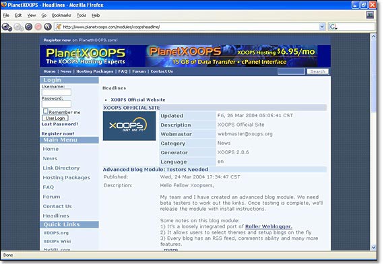Screen dimensions: 384x264
Task: Open News in the top navigation bar
Action: click(x=66, y=71)
